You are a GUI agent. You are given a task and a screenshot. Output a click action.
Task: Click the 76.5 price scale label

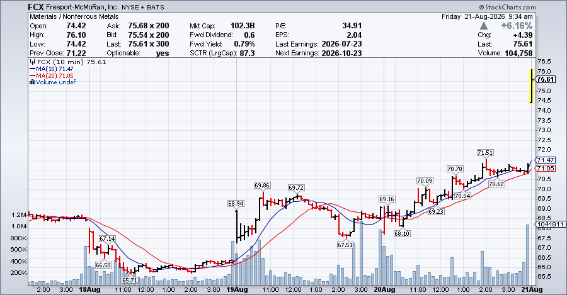[x=544, y=62]
